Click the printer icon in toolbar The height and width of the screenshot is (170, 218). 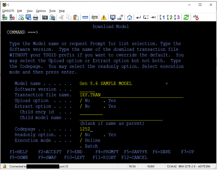tap(35, 17)
